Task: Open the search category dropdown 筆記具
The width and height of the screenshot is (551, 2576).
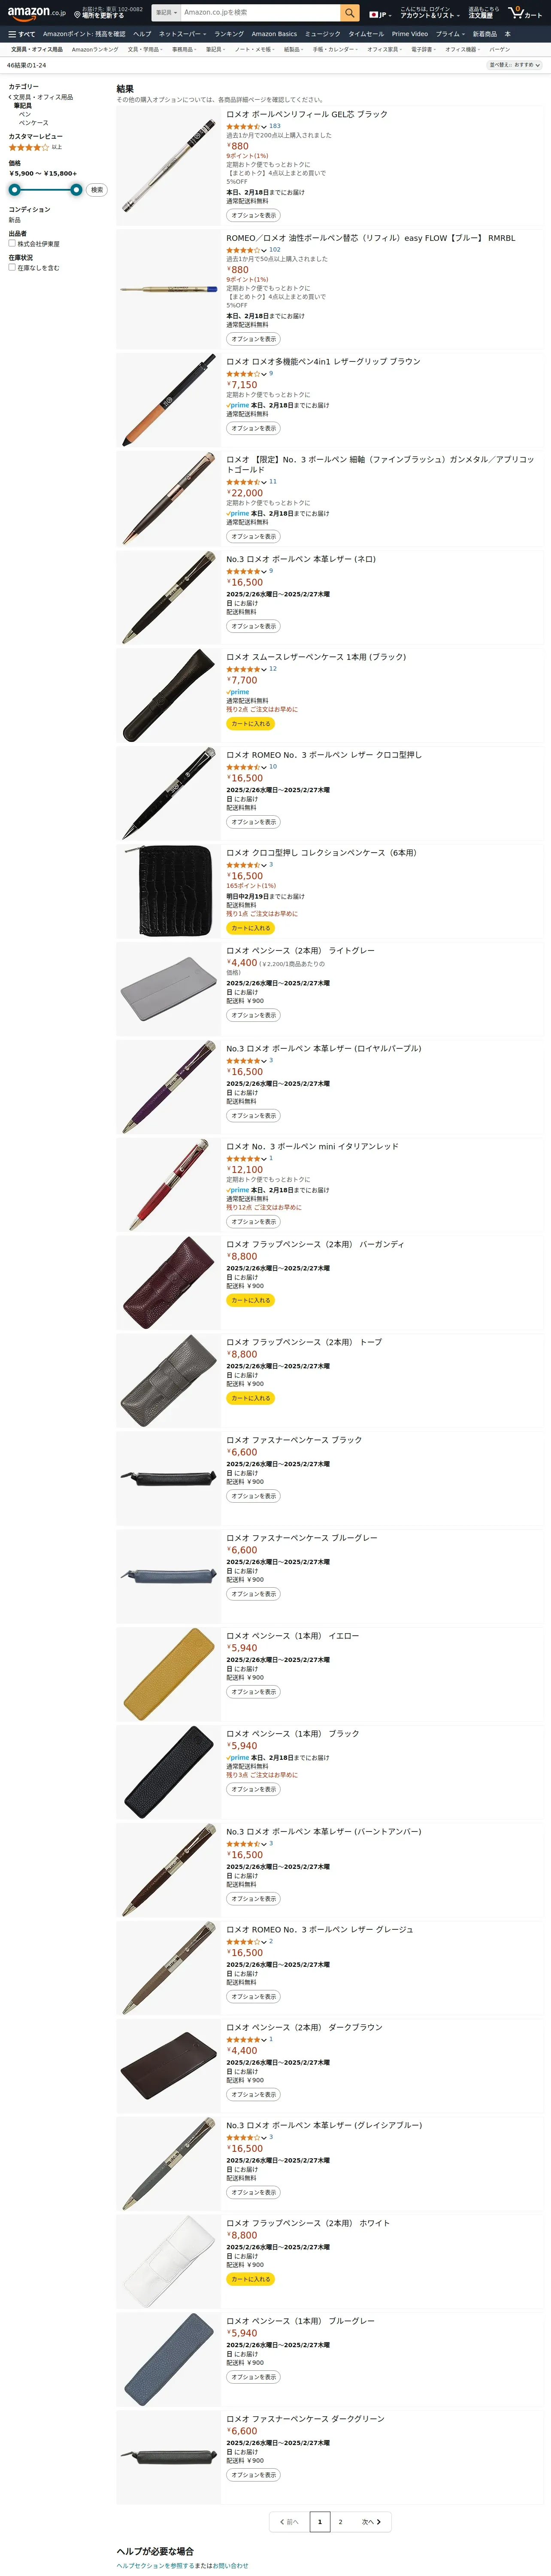Action: point(166,13)
